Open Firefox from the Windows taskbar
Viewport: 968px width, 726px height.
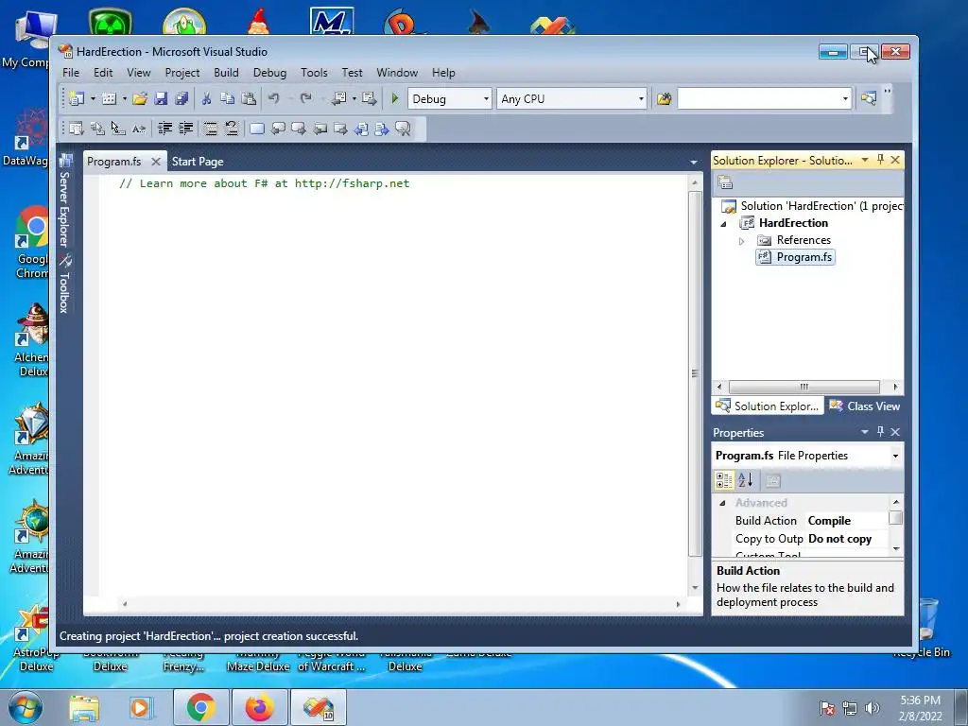[x=259, y=707]
